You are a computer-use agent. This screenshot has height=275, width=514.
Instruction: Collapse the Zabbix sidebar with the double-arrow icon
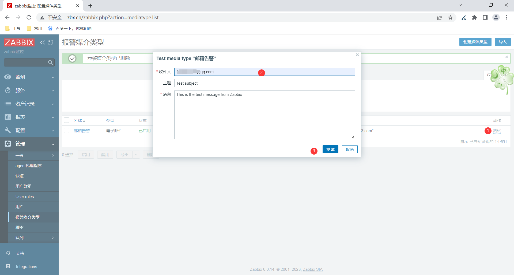coord(43,42)
